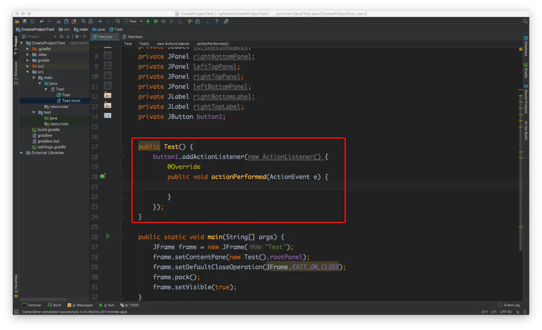Click the hide Project panel icon
This screenshot has height=330, width=542.
point(85,37)
